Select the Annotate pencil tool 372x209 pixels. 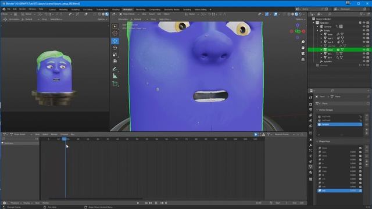tap(115, 69)
